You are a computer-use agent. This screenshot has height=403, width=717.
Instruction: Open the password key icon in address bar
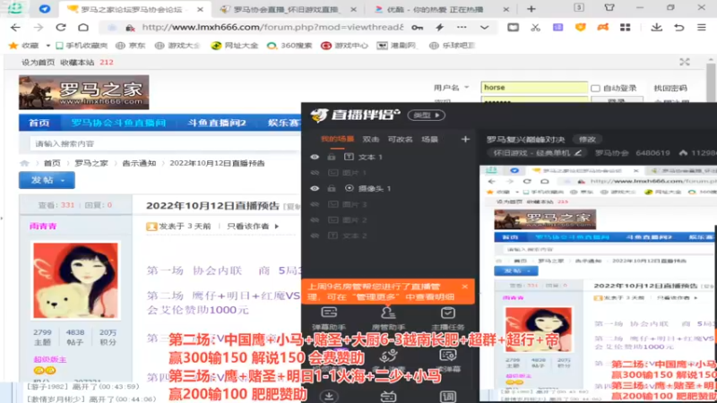[417, 28]
